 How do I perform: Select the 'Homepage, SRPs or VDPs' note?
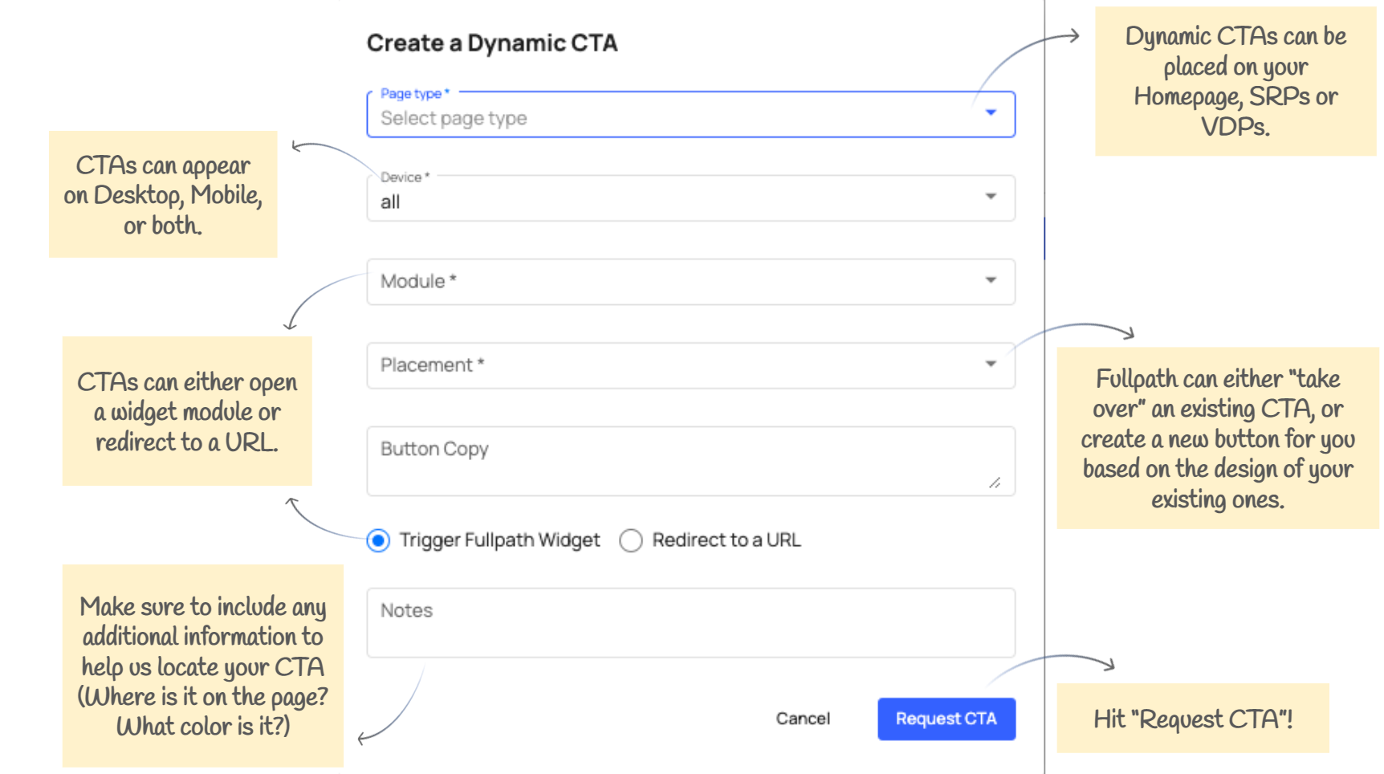tap(1235, 81)
